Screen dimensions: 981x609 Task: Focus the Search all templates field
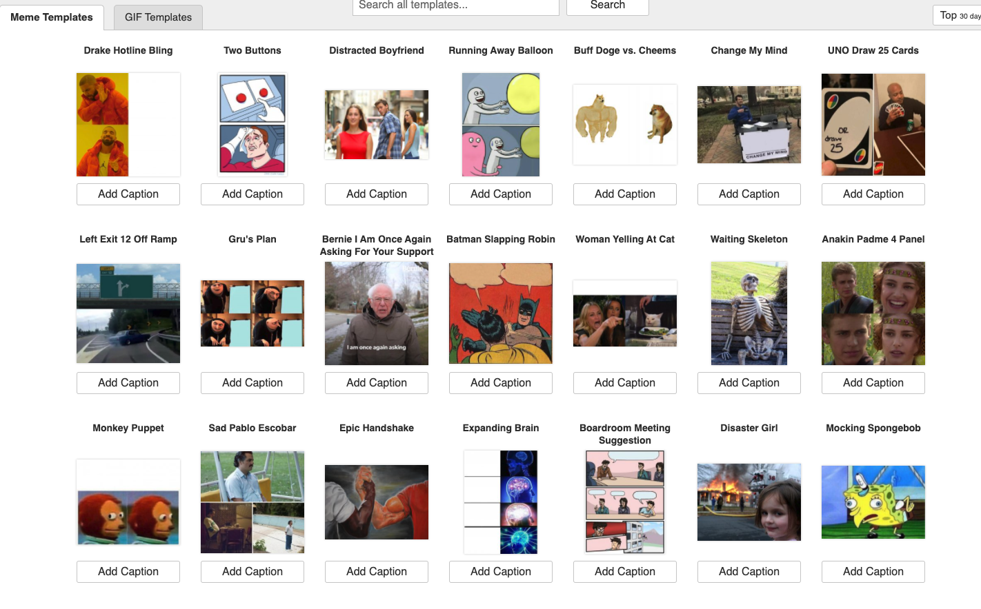456,6
